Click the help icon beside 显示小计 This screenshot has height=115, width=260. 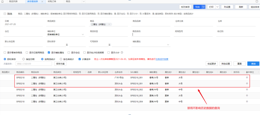point(122,53)
